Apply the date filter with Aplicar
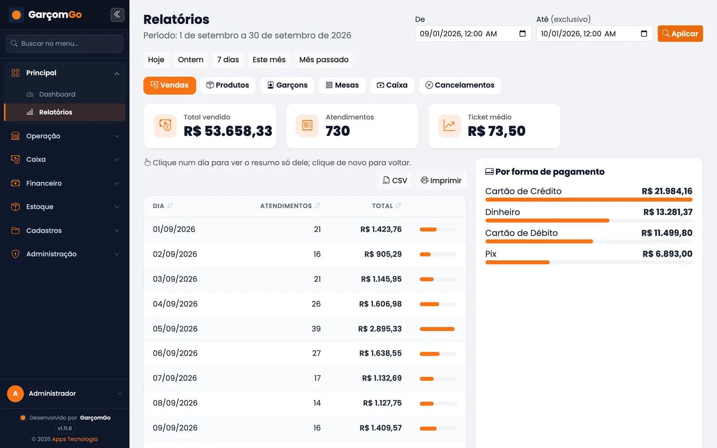The height and width of the screenshot is (448, 717). [680, 34]
